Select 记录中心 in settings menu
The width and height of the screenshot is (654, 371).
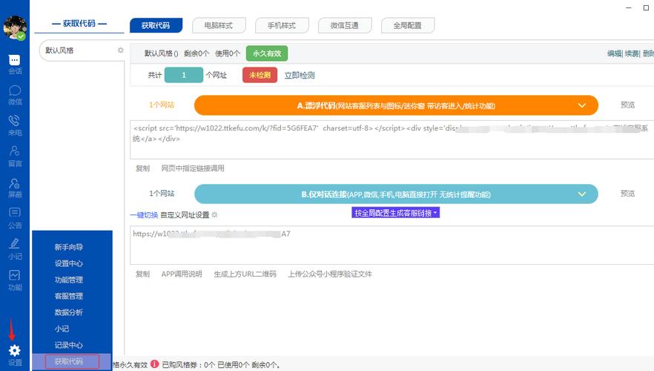click(69, 345)
